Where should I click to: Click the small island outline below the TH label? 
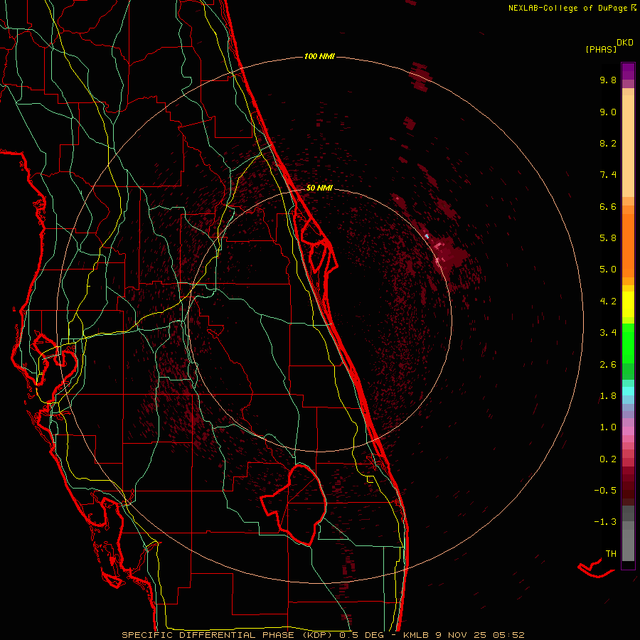tap(596, 569)
